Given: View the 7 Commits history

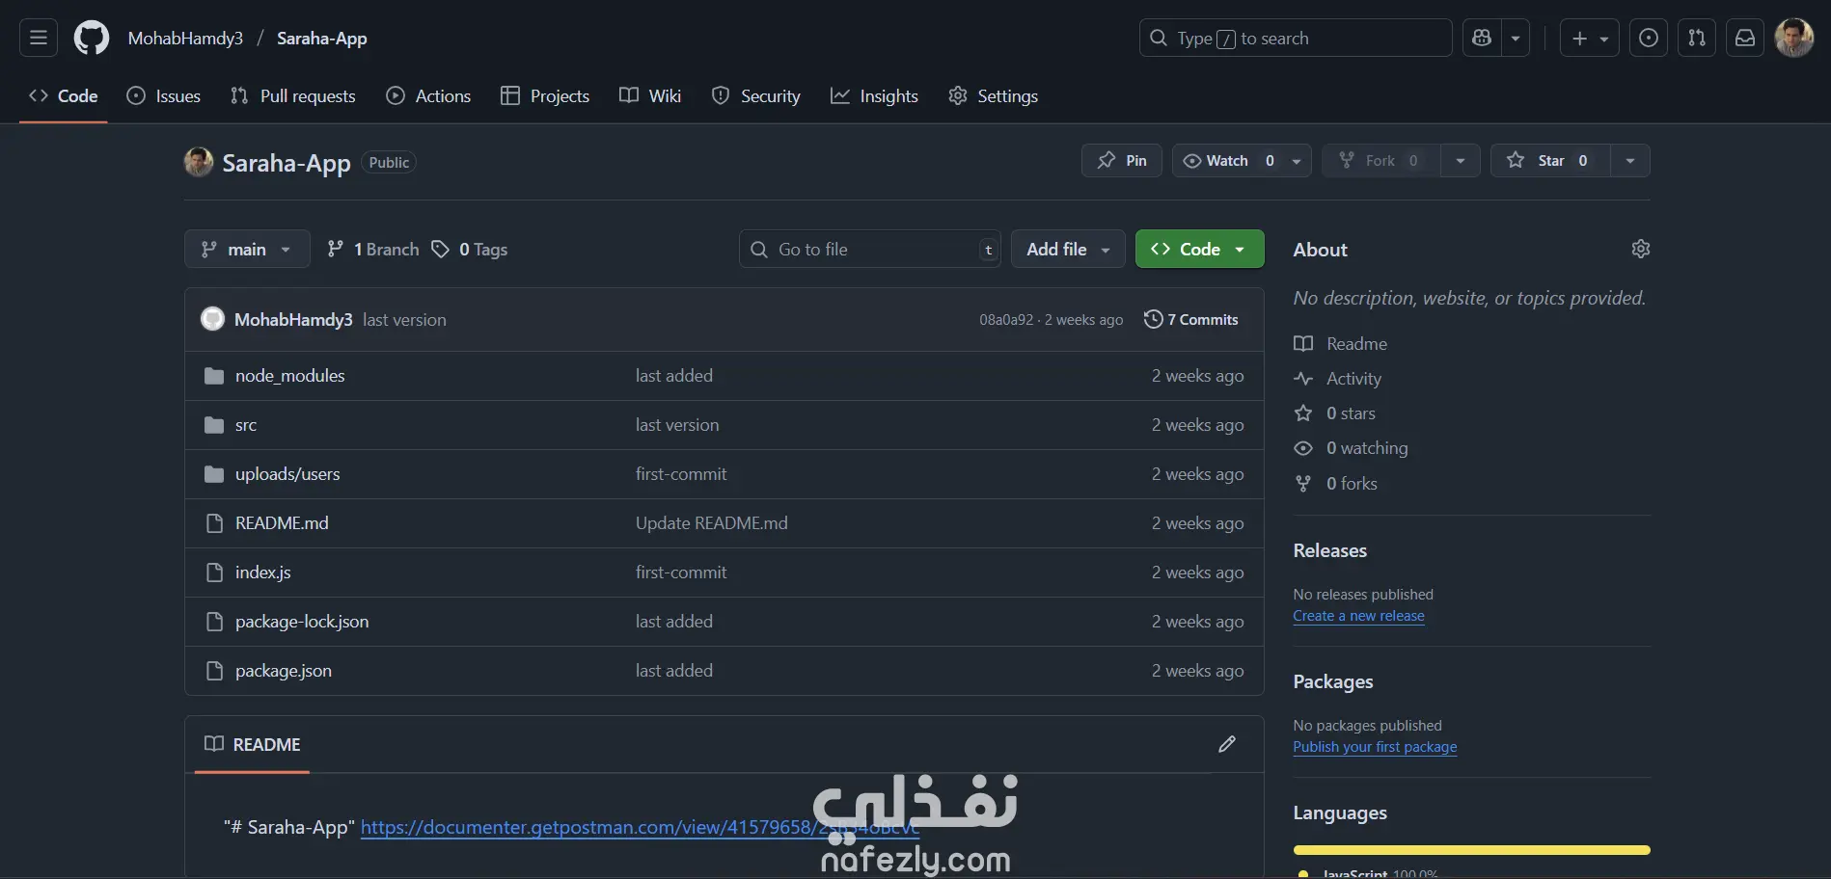Looking at the screenshot, I should 1191,319.
